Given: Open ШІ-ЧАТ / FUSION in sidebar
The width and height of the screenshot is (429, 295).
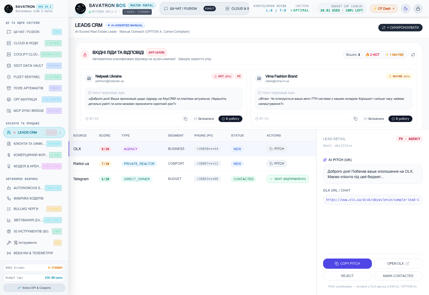Looking at the screenshot, I should click(x=34, y=32).
